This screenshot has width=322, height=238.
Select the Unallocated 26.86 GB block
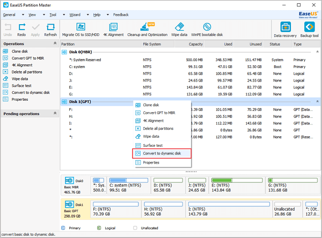click(x=287, y=209)
